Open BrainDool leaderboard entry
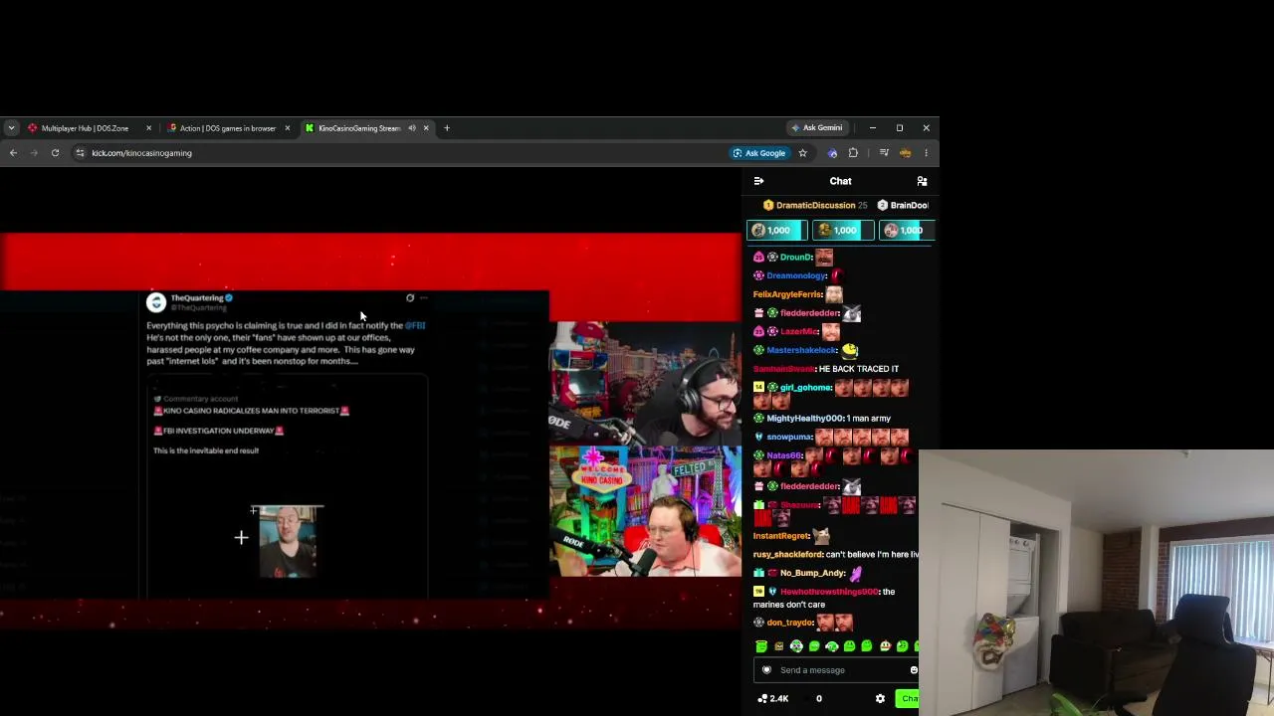Image resolution: width=1274 pixels, height=716 pixels. (903, 205)
